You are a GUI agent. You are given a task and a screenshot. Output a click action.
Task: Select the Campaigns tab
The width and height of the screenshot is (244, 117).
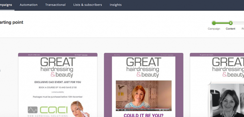[6, 5]
